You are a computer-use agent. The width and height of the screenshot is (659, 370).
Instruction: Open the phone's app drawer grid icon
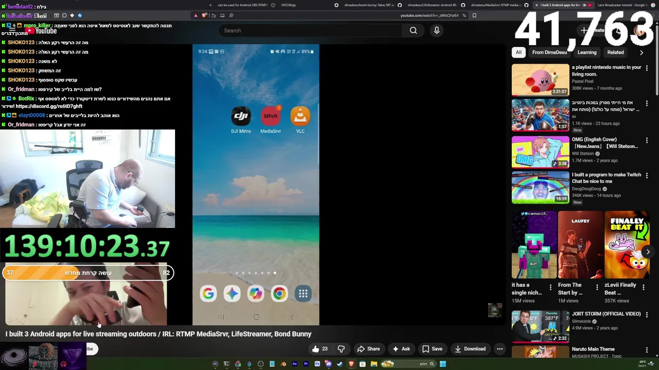[303, 293]
